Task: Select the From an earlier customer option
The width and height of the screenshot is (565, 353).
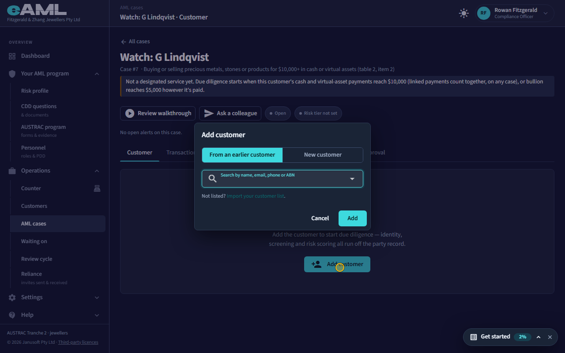Action: [x=242, y=155]
